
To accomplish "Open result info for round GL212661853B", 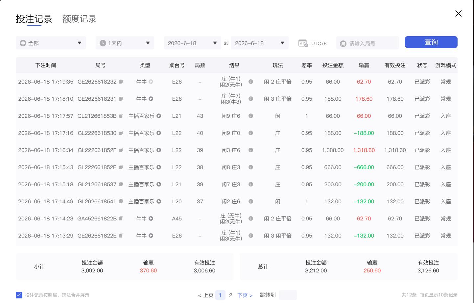I will pos(251,116).
